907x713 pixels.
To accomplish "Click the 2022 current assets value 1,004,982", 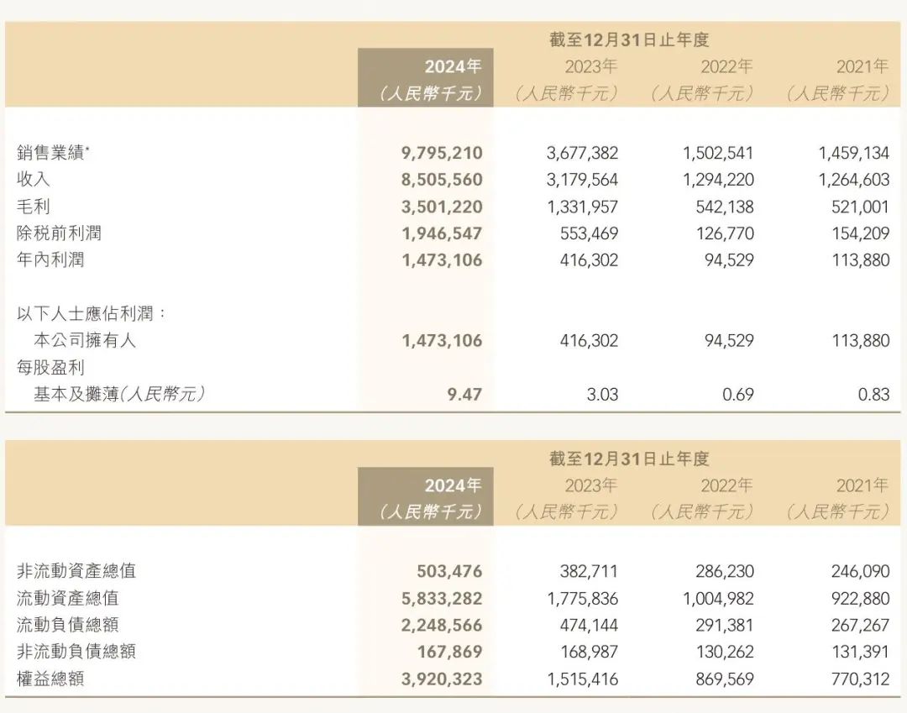I will click(718, 599).
